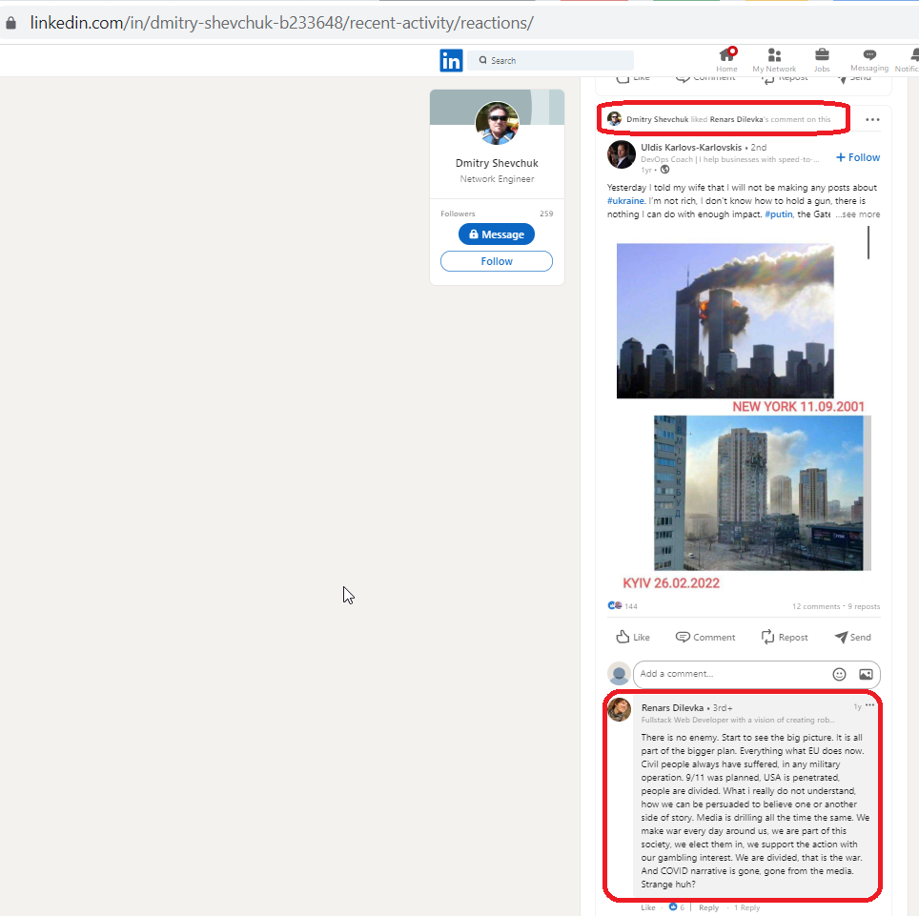This screenshot has width=919, height=916.
Task: Click the author name Uldis Karlovs-Karlovskis
Action: pos(691,147)
